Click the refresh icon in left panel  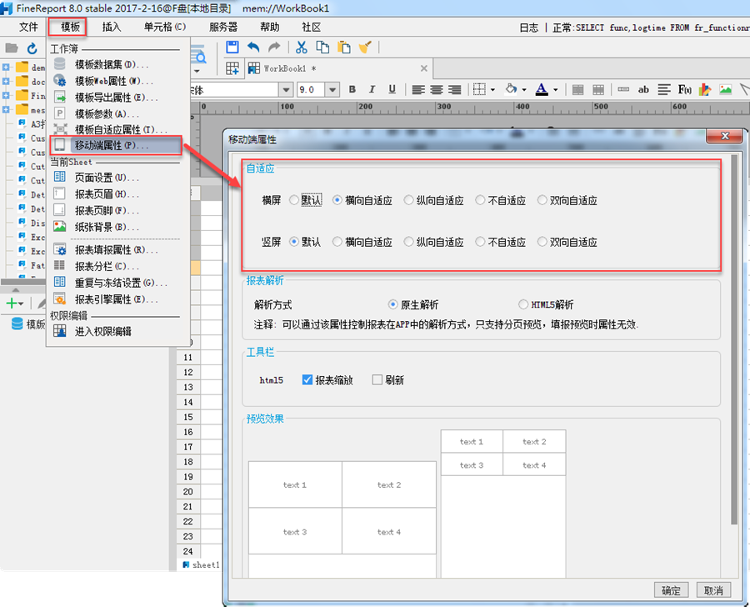[32, 48]
